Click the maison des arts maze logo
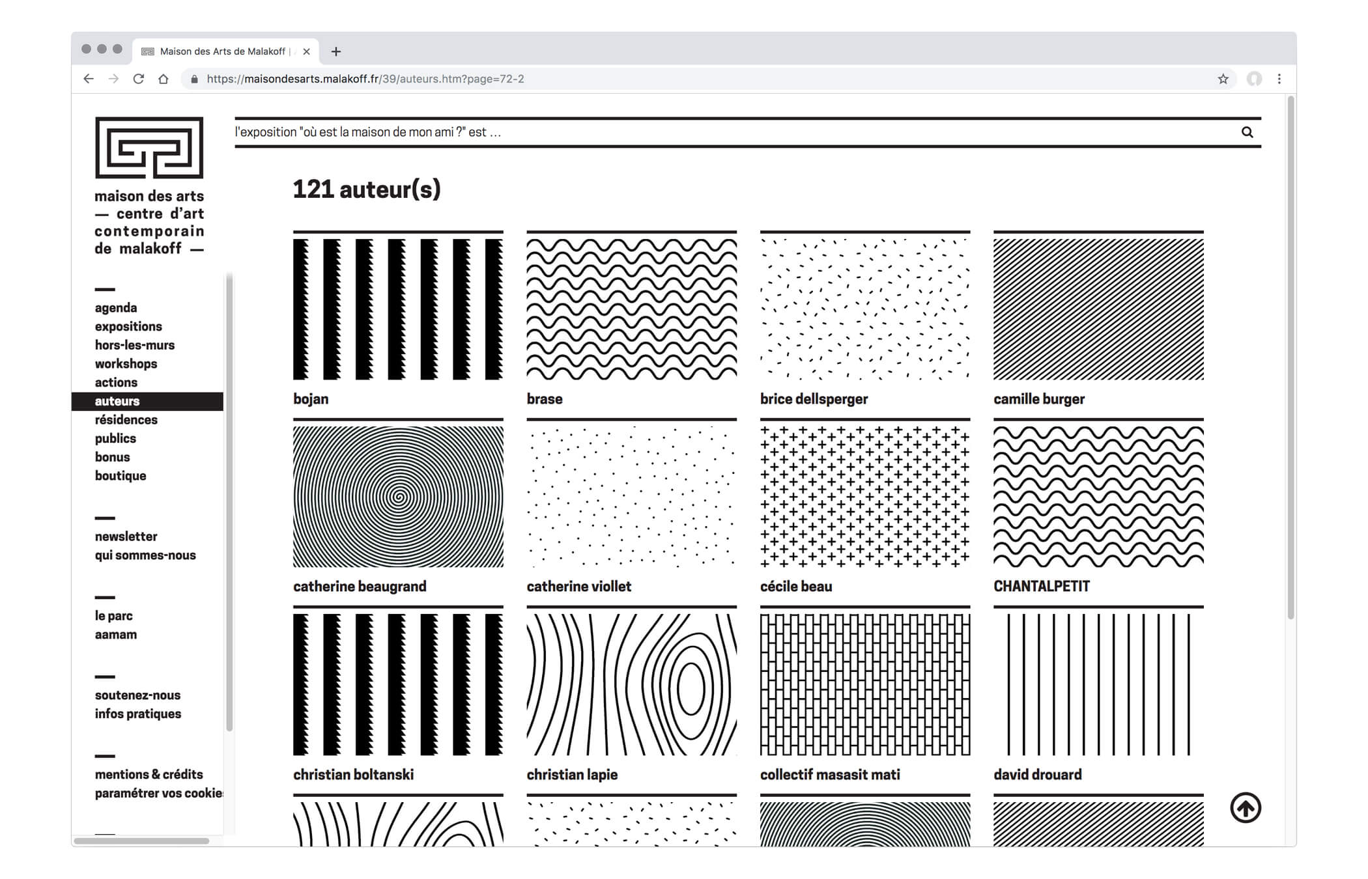The image size is (1368, 879). click(149, 148)
